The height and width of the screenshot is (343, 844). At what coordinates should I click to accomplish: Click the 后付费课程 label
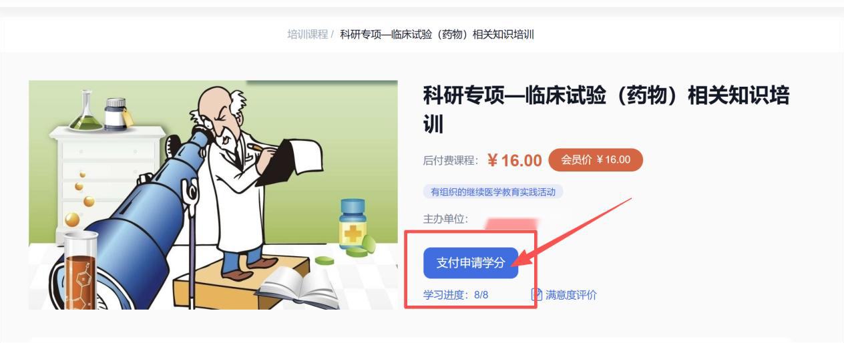[x=451, y=160]
